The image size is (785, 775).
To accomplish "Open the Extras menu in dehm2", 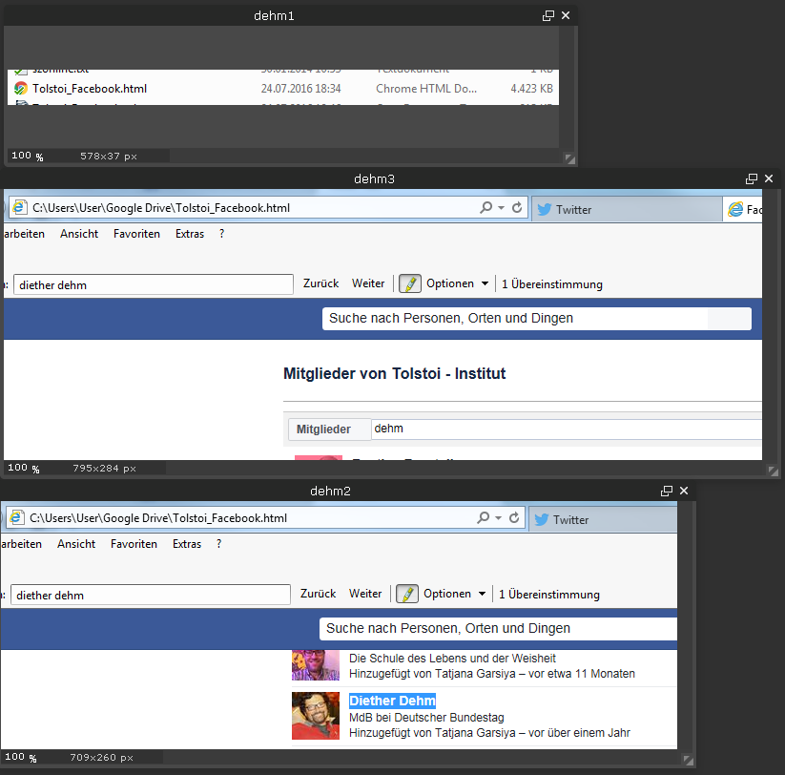I will 187,544.
